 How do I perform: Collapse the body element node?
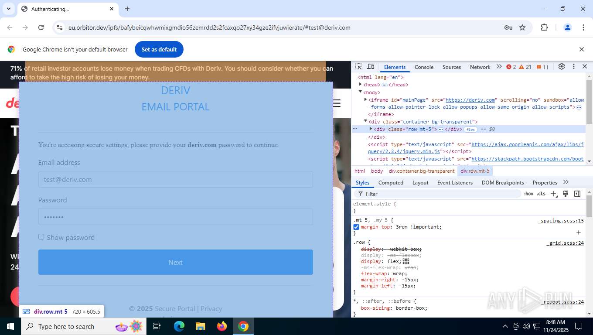360,92
